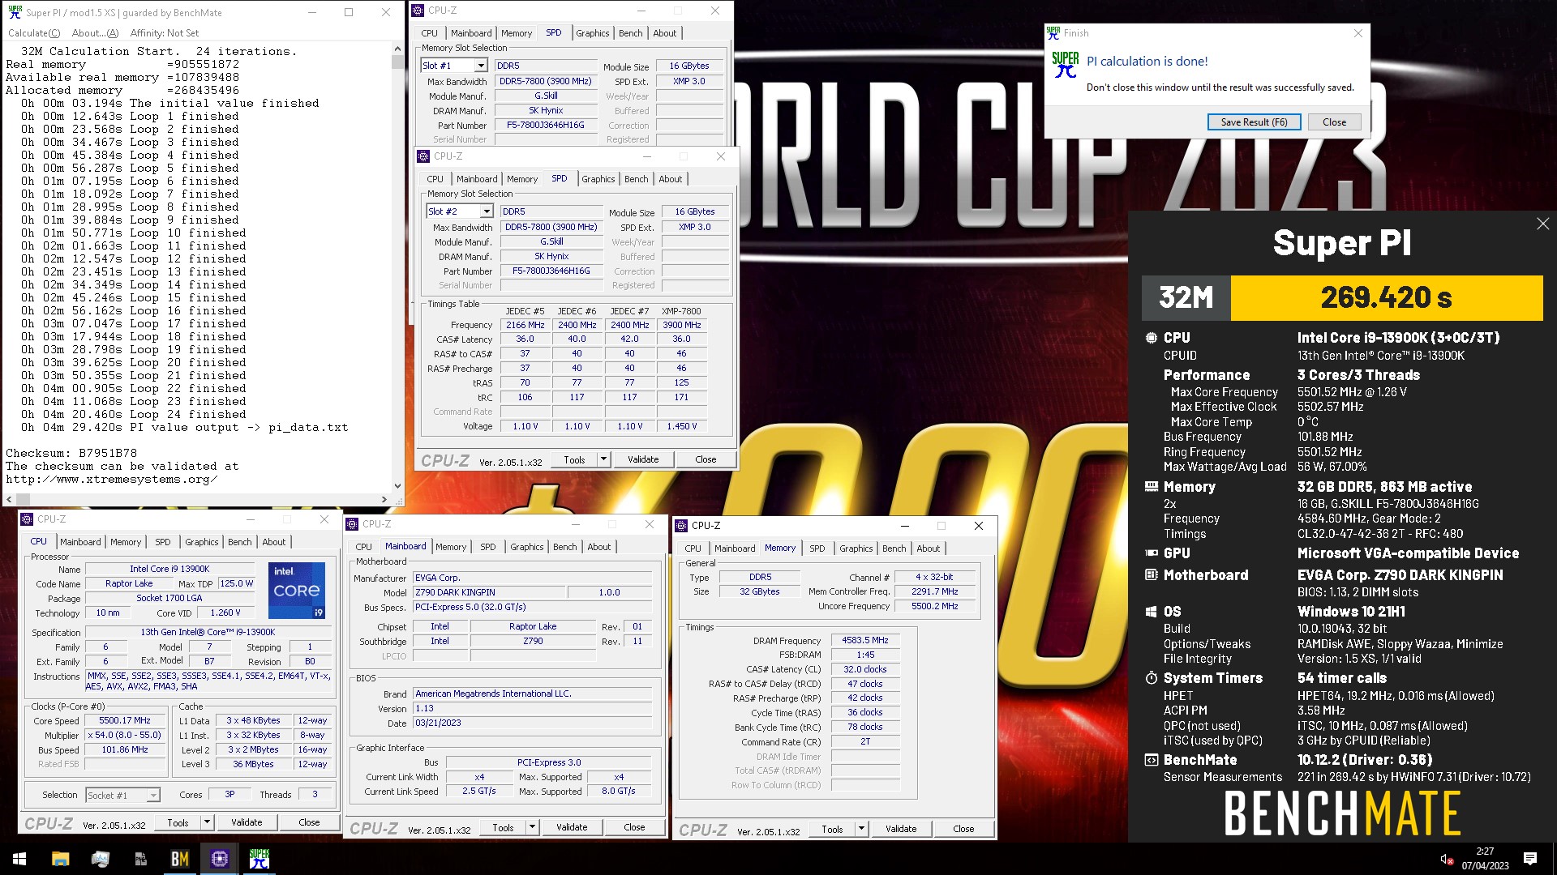Image resolution: width=1557 pixels, height=875 pixels.
Task: Open the Calculate menu in Super PI
Action: (34, 33)
